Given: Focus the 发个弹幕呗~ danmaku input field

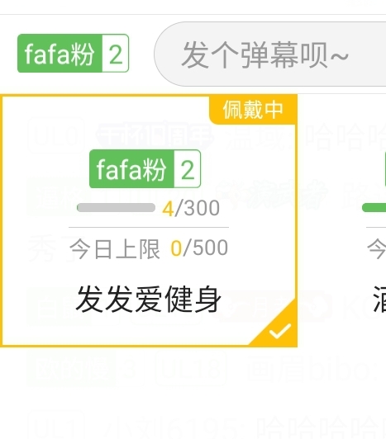Looking at the screenshot, I should tap(269, 54).
